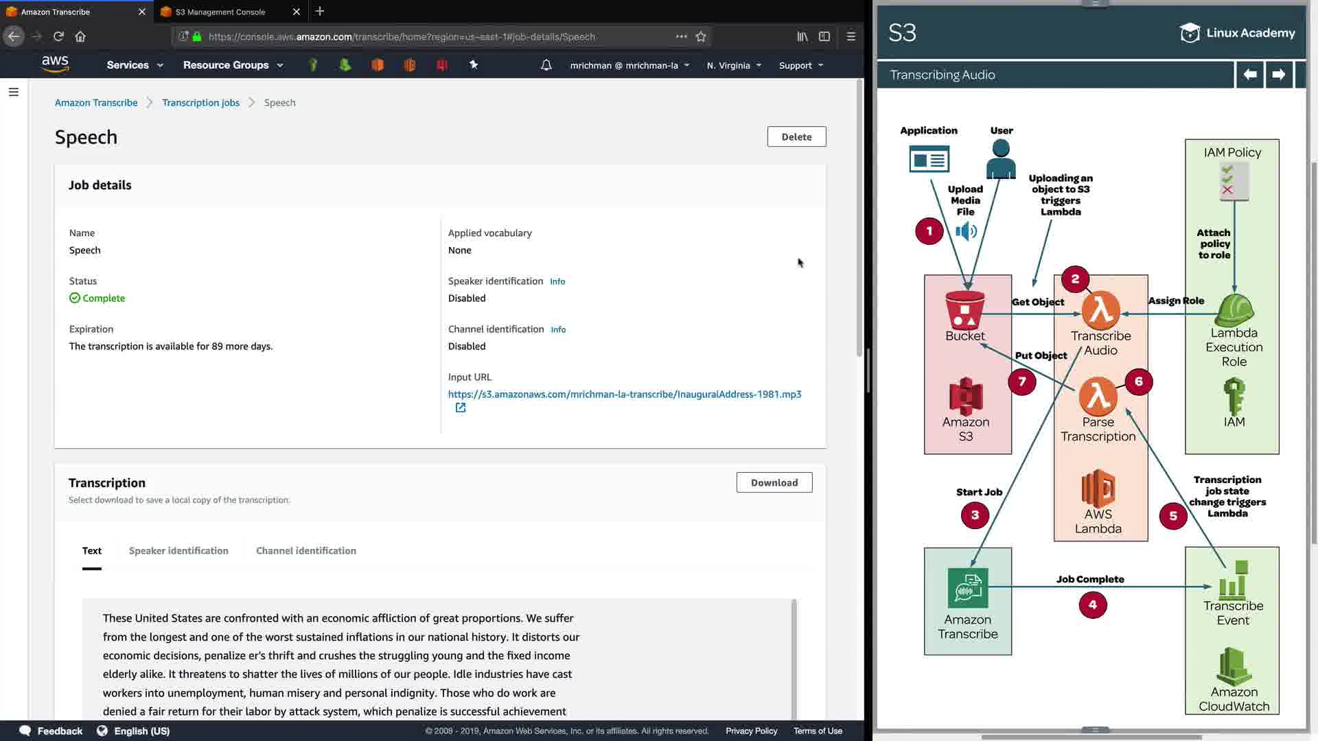Viewport: 1318px width, 741px height.
Task: Toggle the browser sidebar icon
Action: point(824,37)
